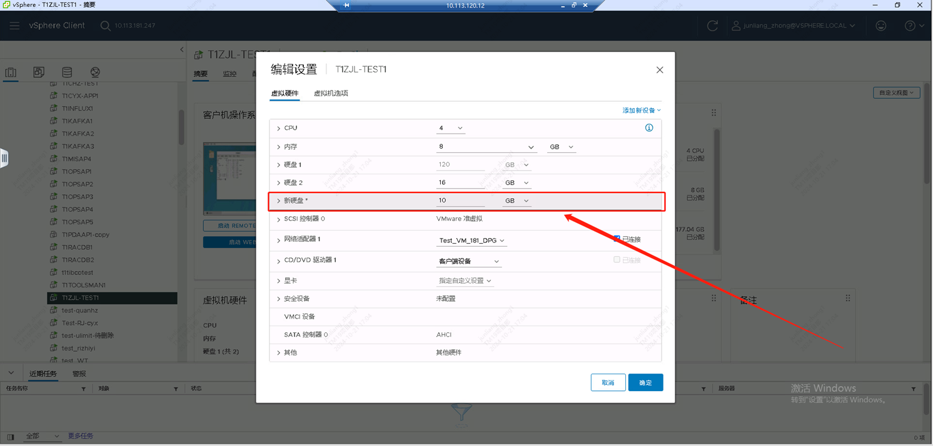
Task: Open the smiley feedback icon
Action: point(880,26)
